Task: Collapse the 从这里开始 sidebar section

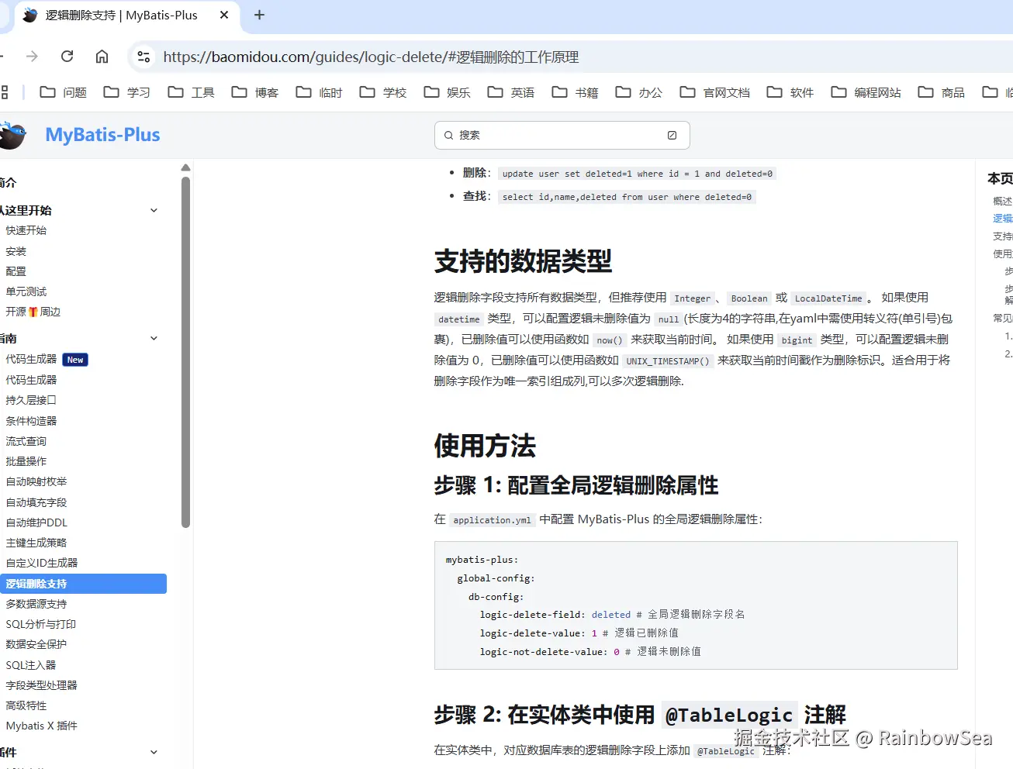Action: coord(154,210)
